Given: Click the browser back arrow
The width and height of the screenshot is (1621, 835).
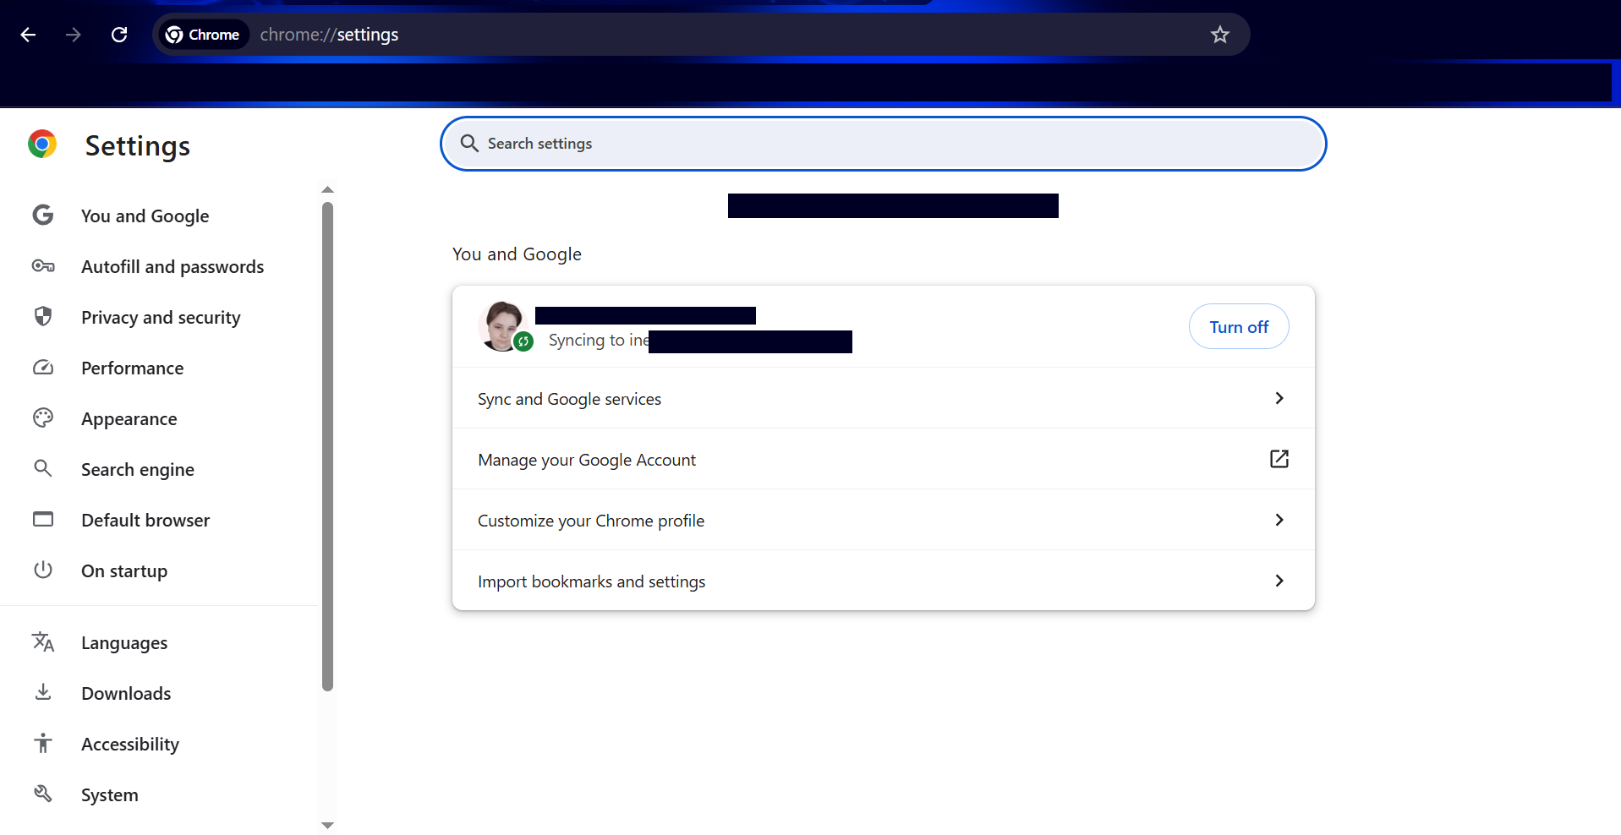Looking at the screenshot, I should tap(28, 35).
